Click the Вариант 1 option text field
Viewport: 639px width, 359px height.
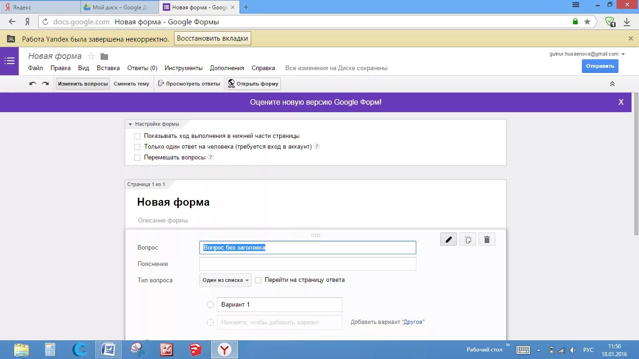coord(280,304)
